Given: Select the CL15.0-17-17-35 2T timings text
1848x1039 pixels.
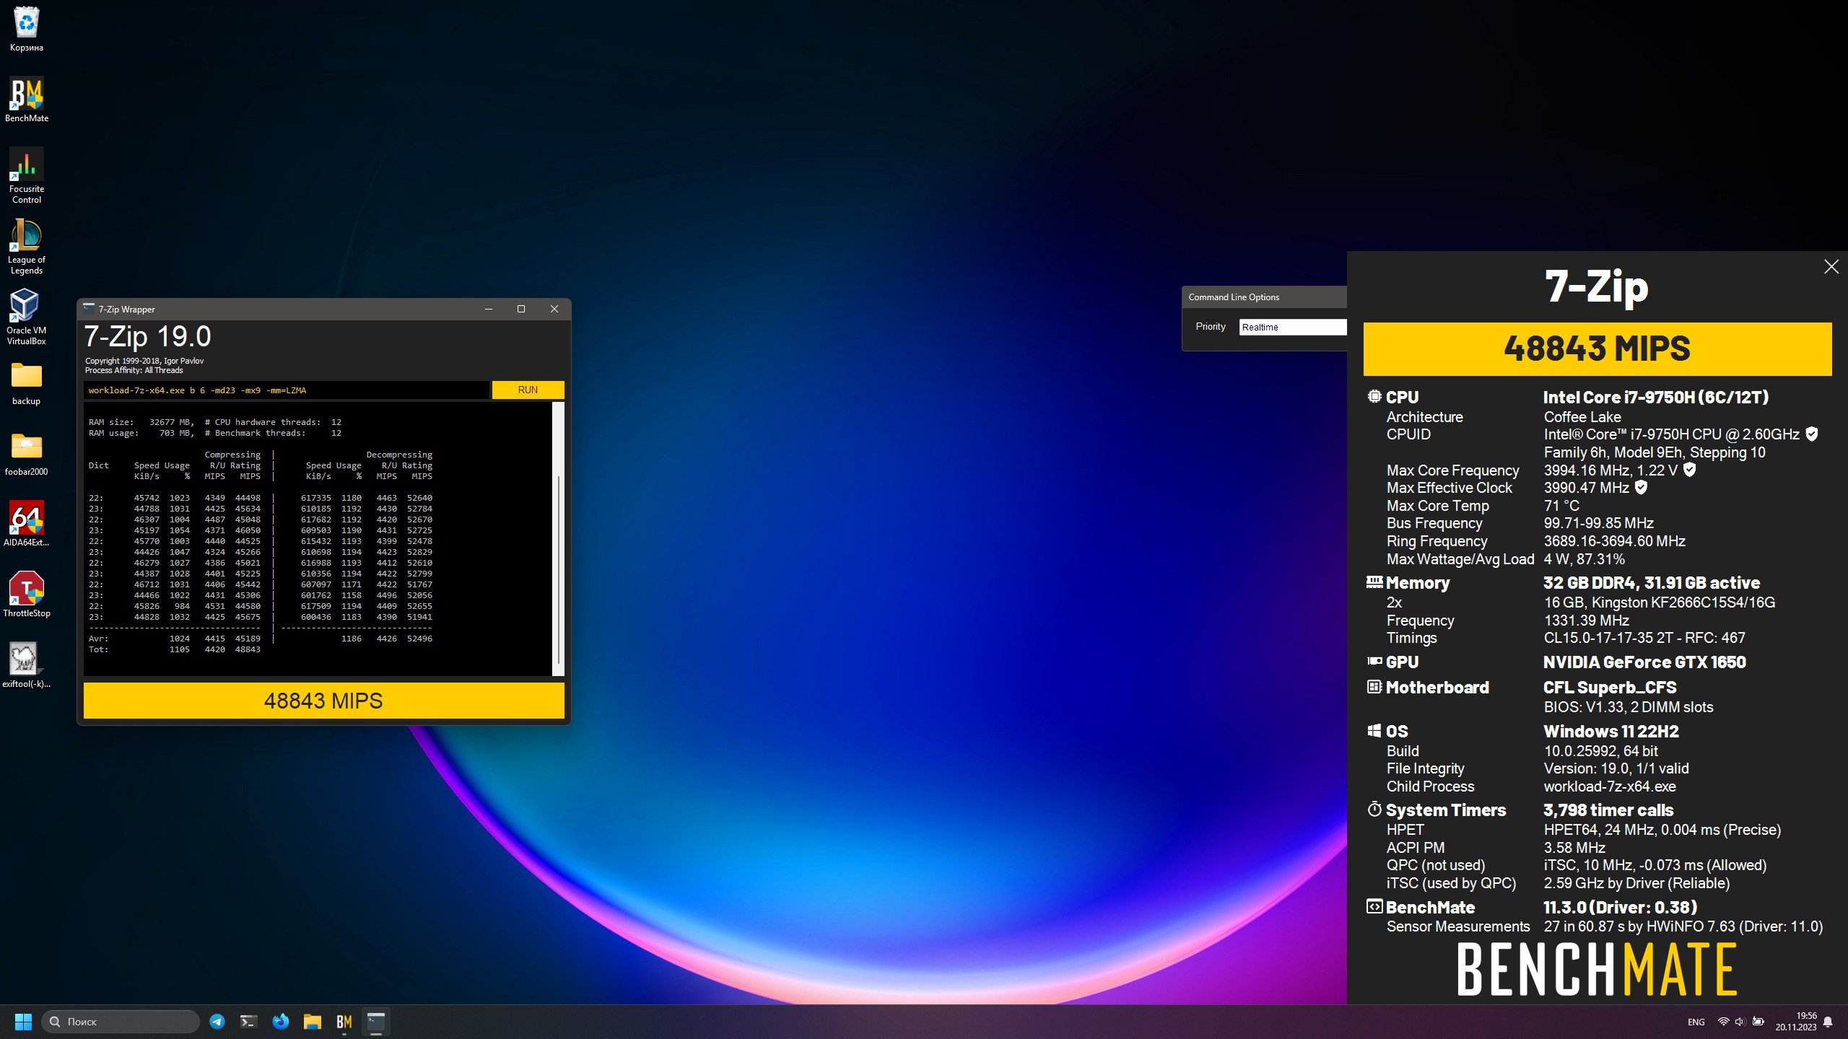Looking at the screenshot, I should [1609, 638].
